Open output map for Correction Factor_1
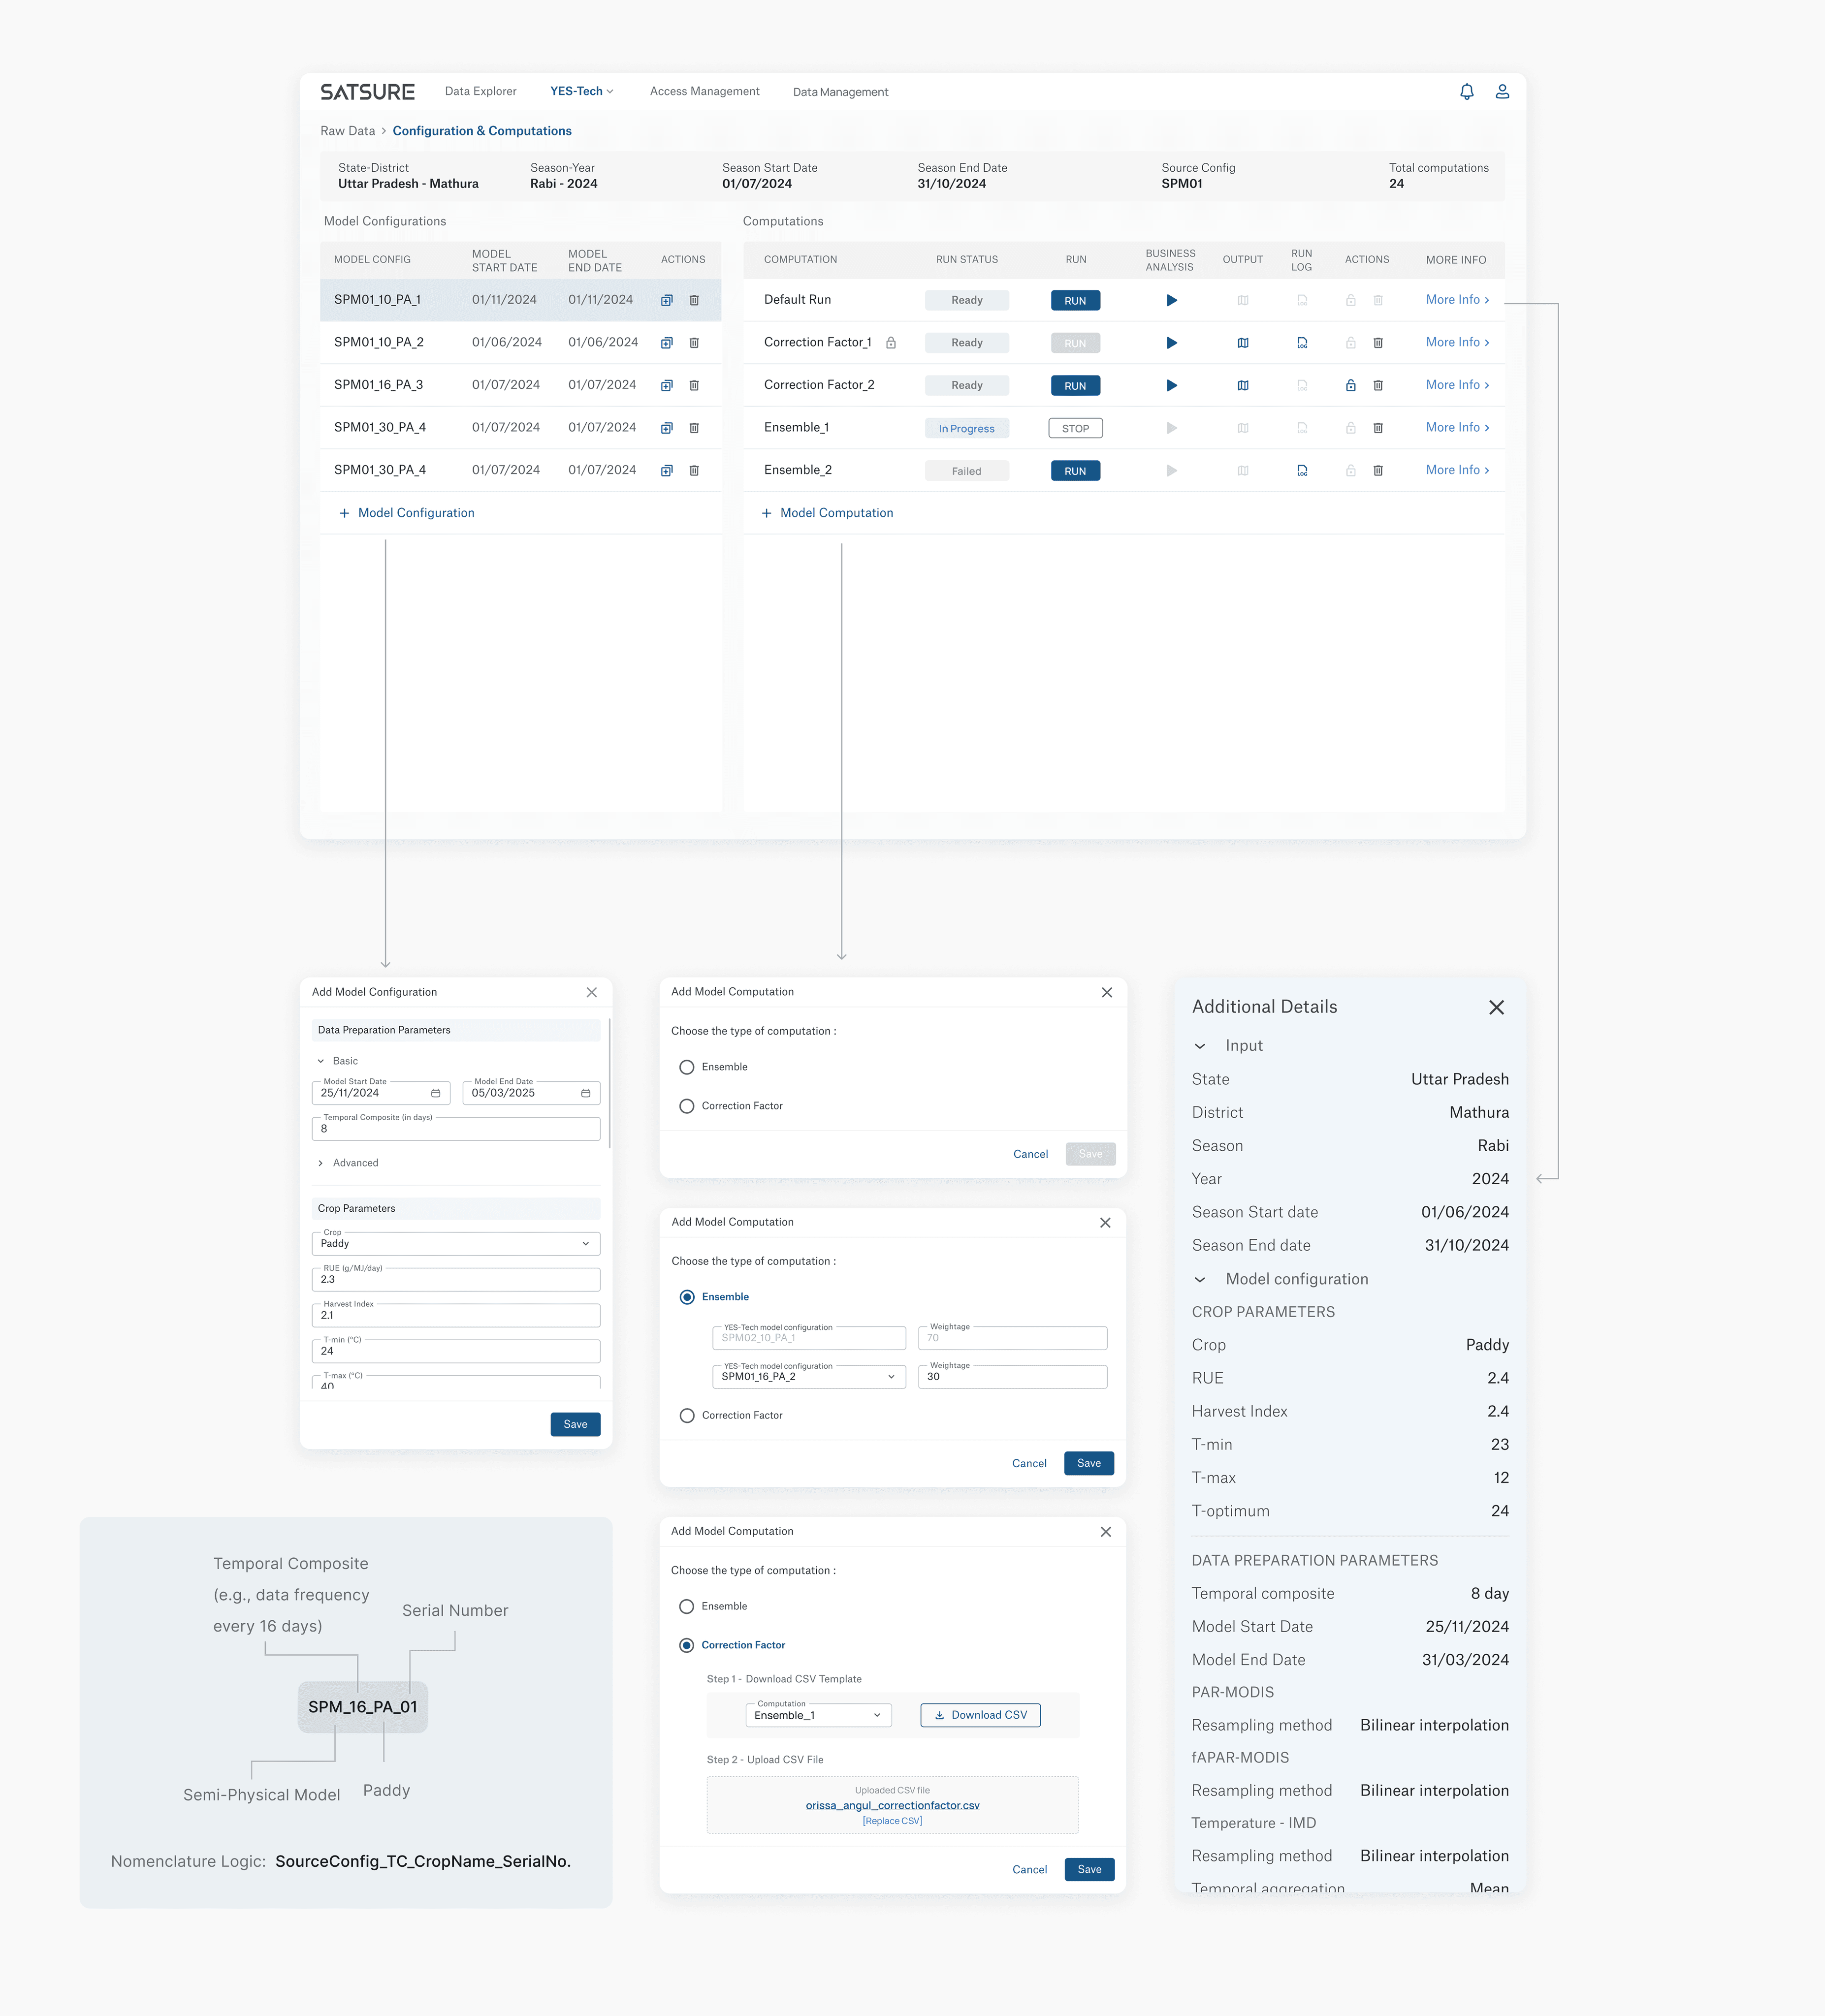Image resolution: width=1825 pixels, height=2016 pixels. pyautogui.click(x=1243, y=343)
